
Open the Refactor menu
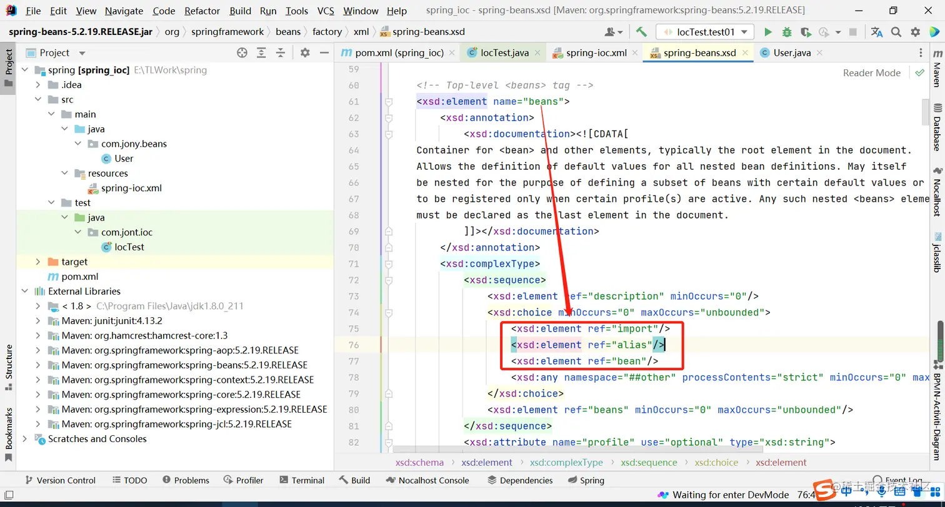[202, 11]
